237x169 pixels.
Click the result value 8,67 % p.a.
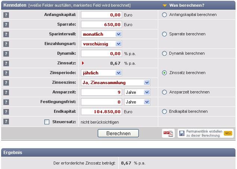click(133, 163)
